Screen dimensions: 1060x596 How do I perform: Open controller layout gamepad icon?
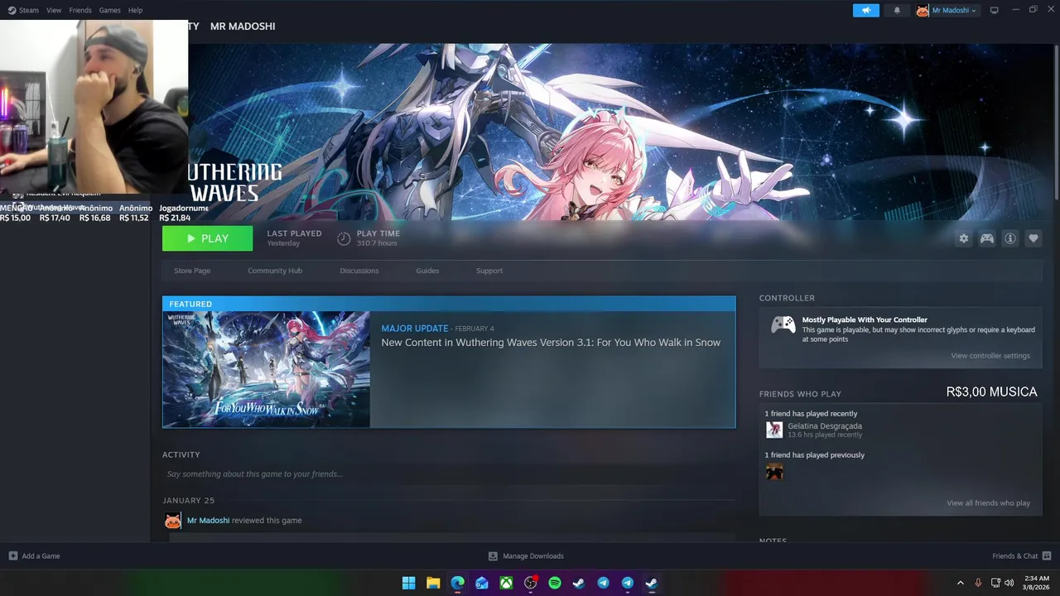(987, 238)
